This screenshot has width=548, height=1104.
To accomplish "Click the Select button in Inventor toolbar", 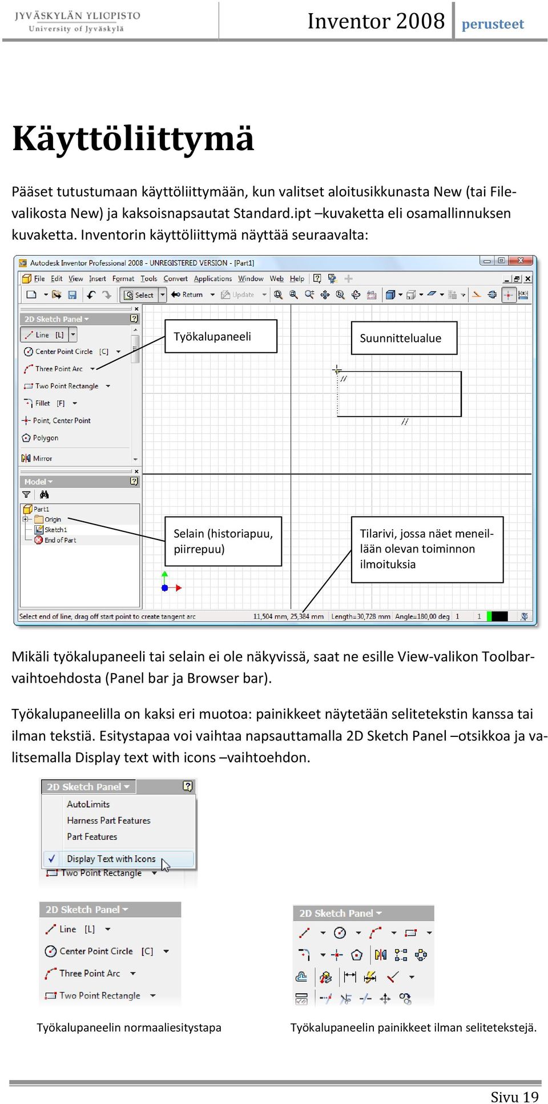I will [139, 295].
